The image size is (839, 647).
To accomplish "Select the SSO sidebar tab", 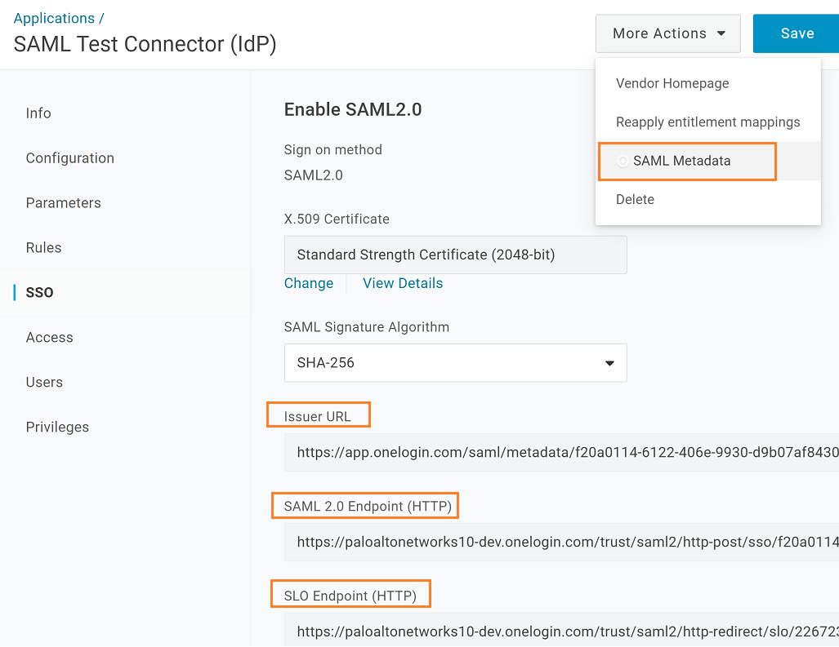I will point(40,293).
